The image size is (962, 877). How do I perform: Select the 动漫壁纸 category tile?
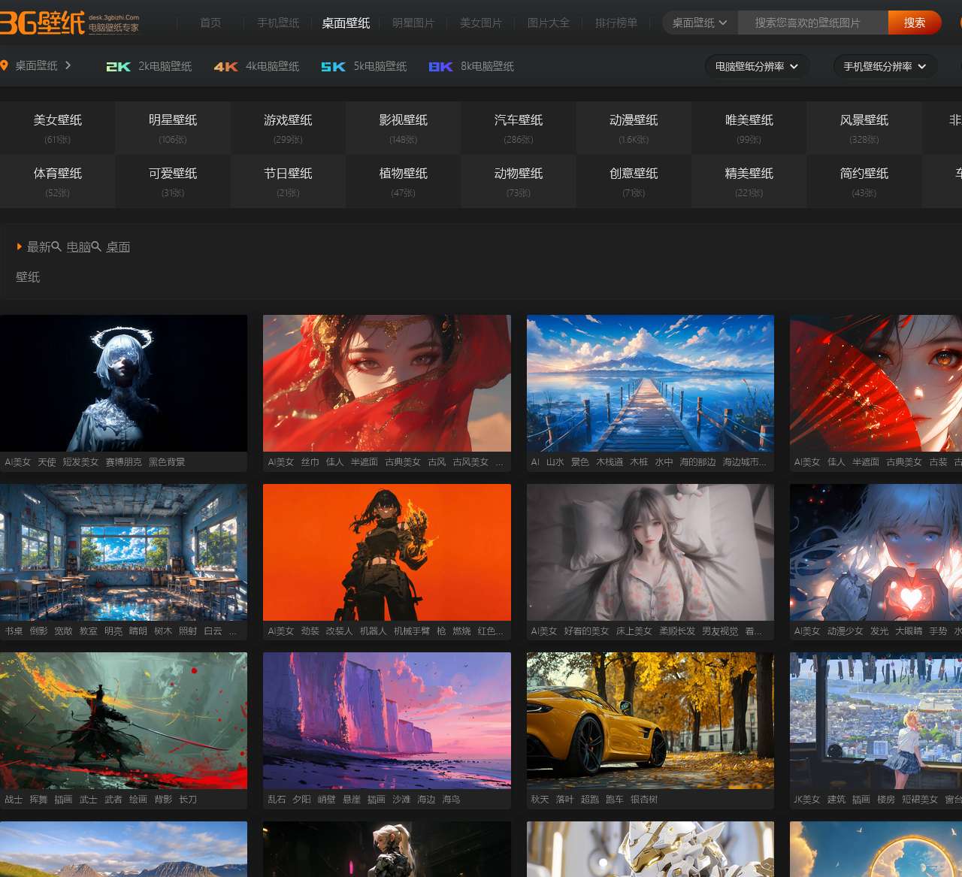click(634, 128)
